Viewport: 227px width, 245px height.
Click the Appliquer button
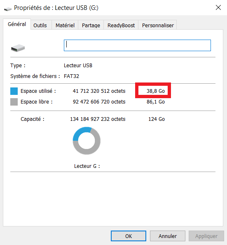206,236
